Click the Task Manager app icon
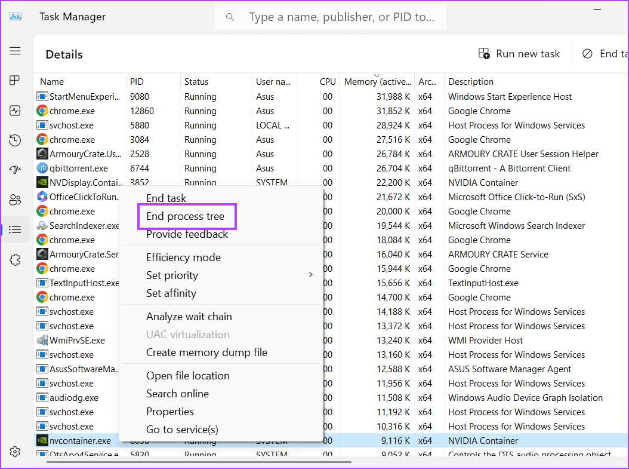The image size is (629, 469). pos(16,17)
